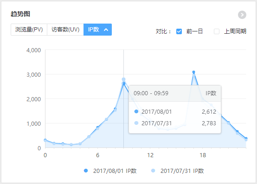Screen dimensions: 257x184
Task: Uncheck the 前一日 comparison checkbox
Action: pyautogui.click(x=179, y=31)
